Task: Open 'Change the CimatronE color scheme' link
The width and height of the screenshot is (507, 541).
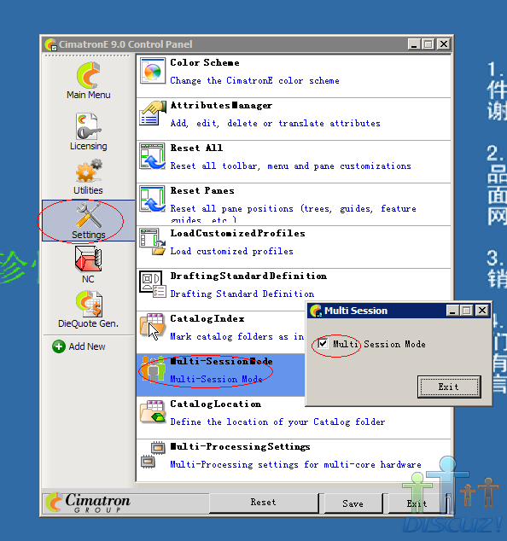Action: click(254, 81)
